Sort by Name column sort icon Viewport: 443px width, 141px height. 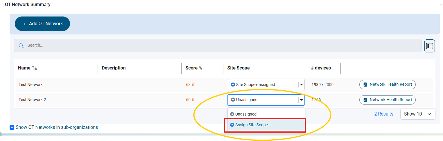click(34, 68)
